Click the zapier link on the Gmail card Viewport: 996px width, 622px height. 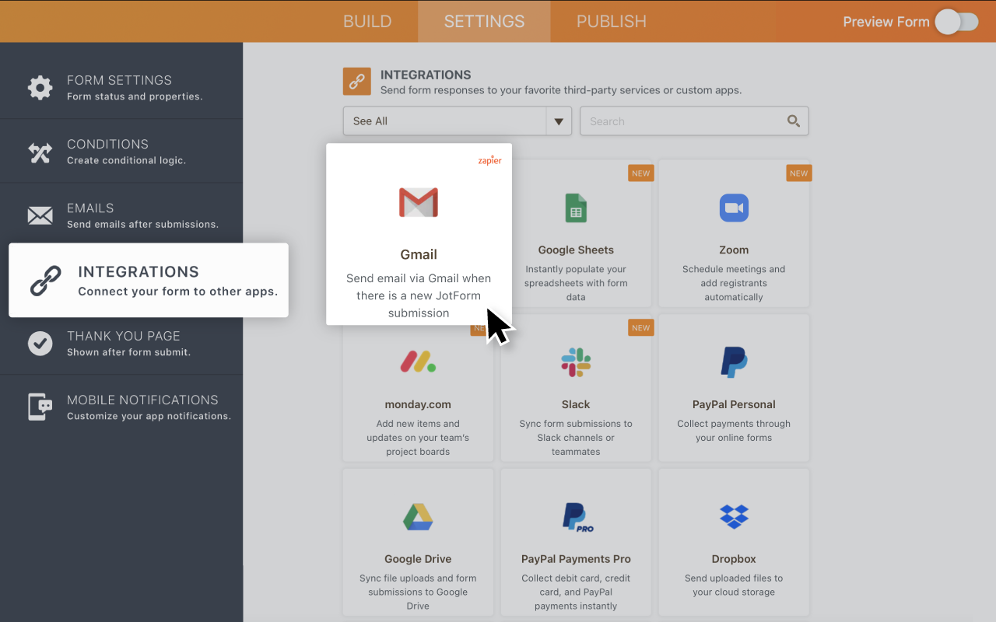coord(489,160)
